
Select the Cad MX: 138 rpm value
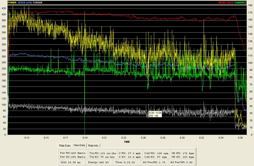pyautogui.click(x=156, y=153)
